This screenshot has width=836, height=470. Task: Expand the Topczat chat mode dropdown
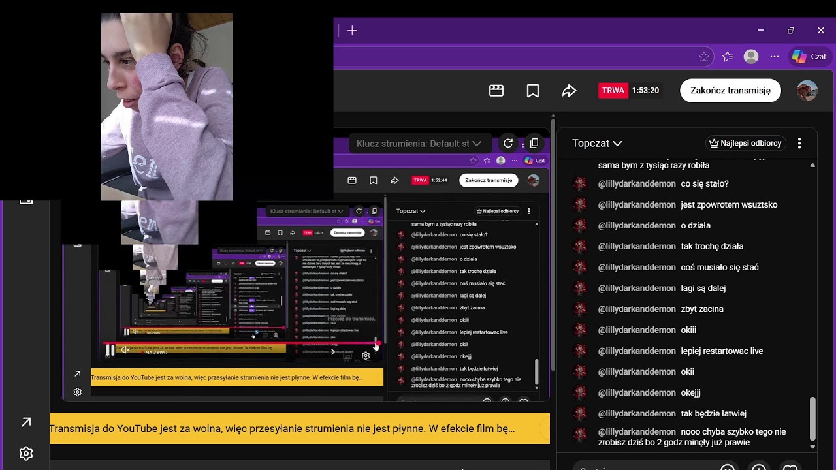point(597,143)
